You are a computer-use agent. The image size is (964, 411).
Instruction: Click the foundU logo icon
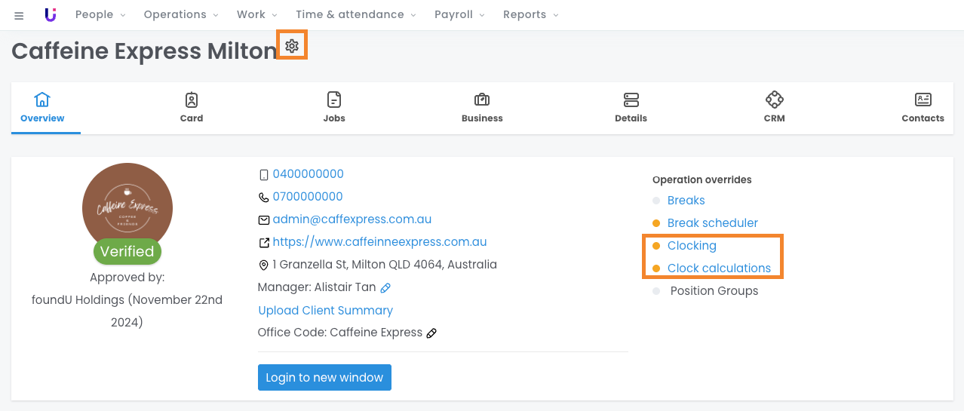pos(51,15)
